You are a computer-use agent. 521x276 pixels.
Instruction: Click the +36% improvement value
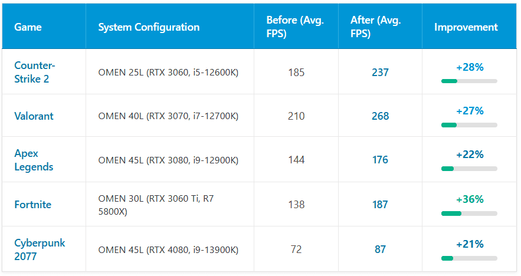point(470,199)
